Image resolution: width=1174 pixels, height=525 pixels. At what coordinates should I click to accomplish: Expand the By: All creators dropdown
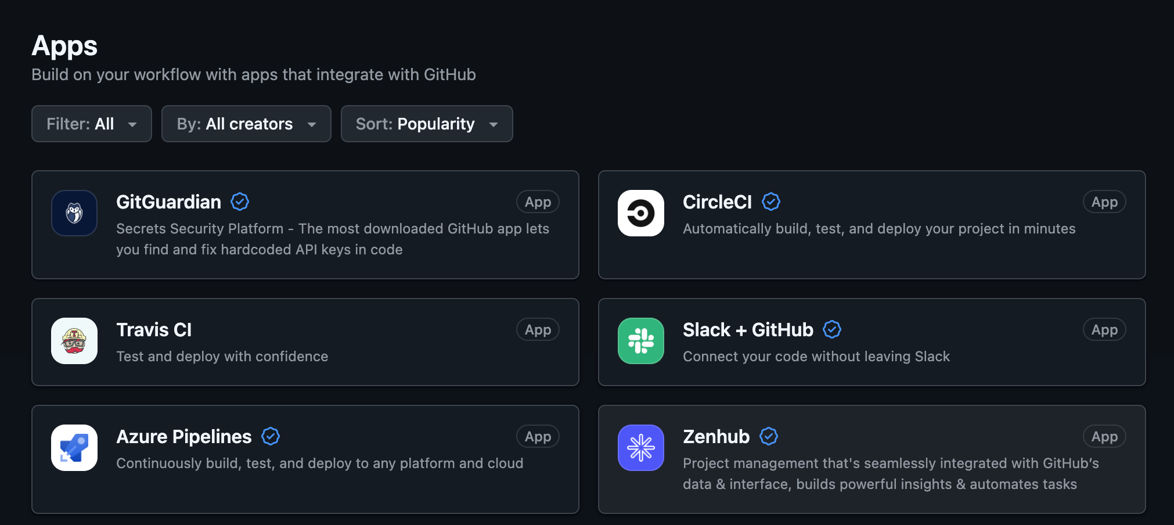[x=246, y=124]
